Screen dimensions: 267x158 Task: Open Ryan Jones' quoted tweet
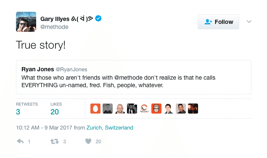point(134,77)
